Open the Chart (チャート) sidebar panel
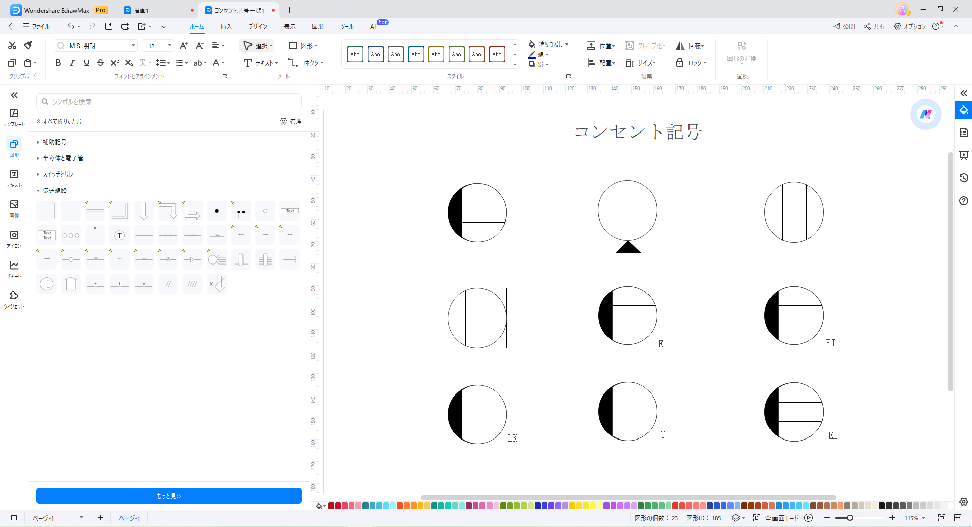This screenshot has height=527, width=972. [x=14, y=269]
